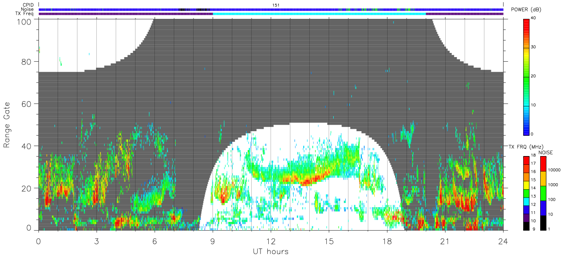Click the 60 tick on Range Gate axis
This screenshot has width=566, height=261.
coord(27,104)
